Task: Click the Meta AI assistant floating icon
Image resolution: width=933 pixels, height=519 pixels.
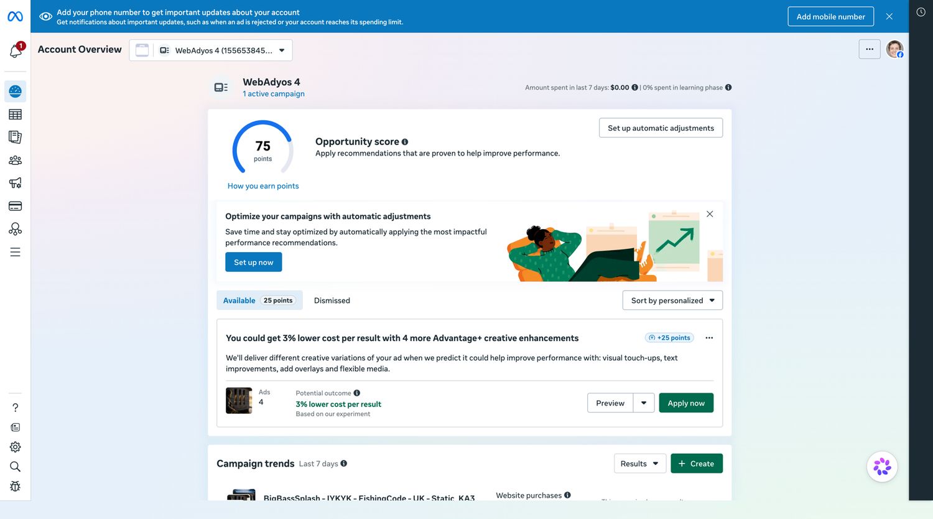Action: (x=882, y=466)
